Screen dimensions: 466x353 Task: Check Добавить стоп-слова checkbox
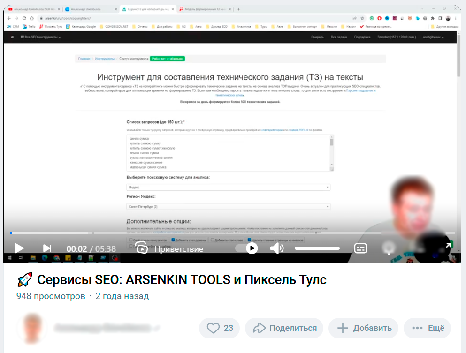click(212, 240)
